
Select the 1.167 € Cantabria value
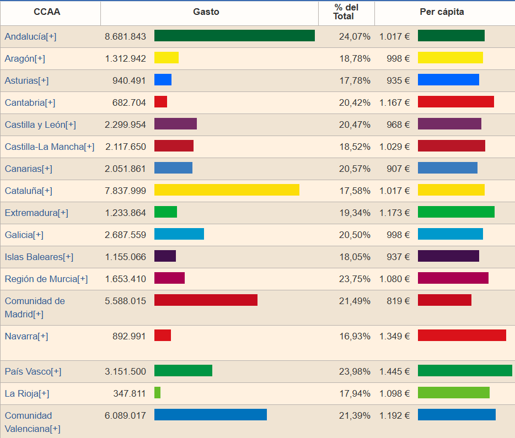click(394, 102)
